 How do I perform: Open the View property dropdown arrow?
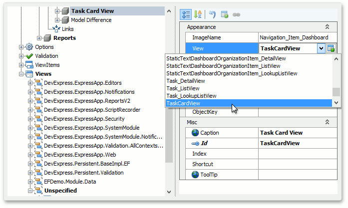coord(321,48)
